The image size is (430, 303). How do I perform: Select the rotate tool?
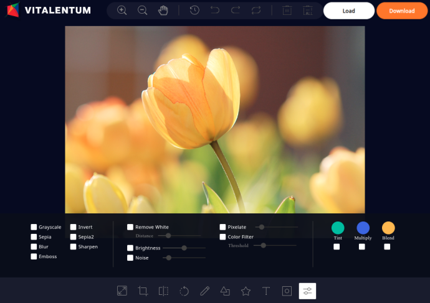tap(184, 291)
